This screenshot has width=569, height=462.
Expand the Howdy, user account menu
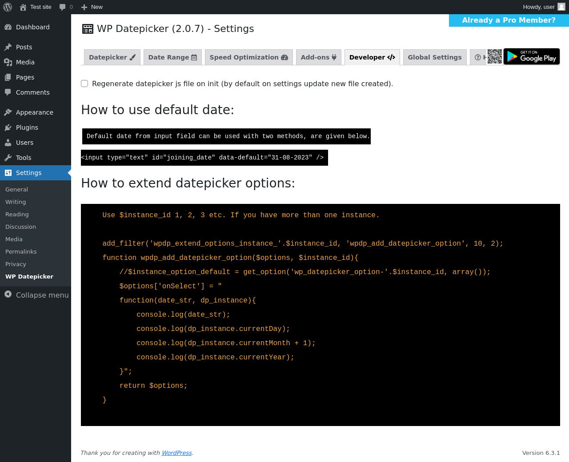point(538,7)
